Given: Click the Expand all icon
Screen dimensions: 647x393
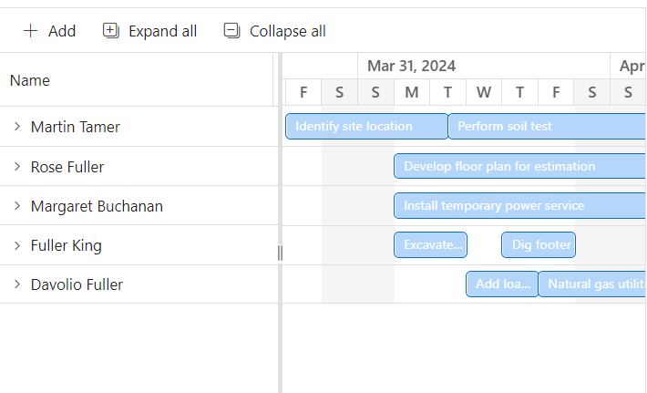Looking at the screenshot, I should (111, 31).
